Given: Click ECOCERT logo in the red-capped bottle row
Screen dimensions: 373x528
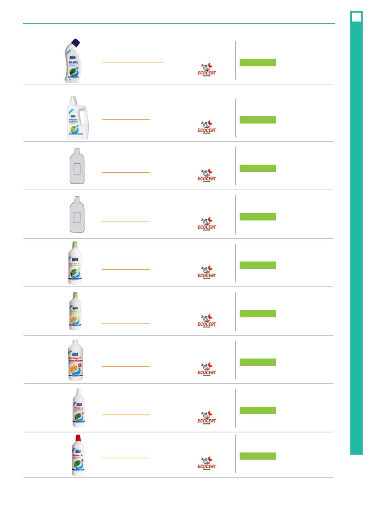Looking at the screenshot, I should (207, 463).
